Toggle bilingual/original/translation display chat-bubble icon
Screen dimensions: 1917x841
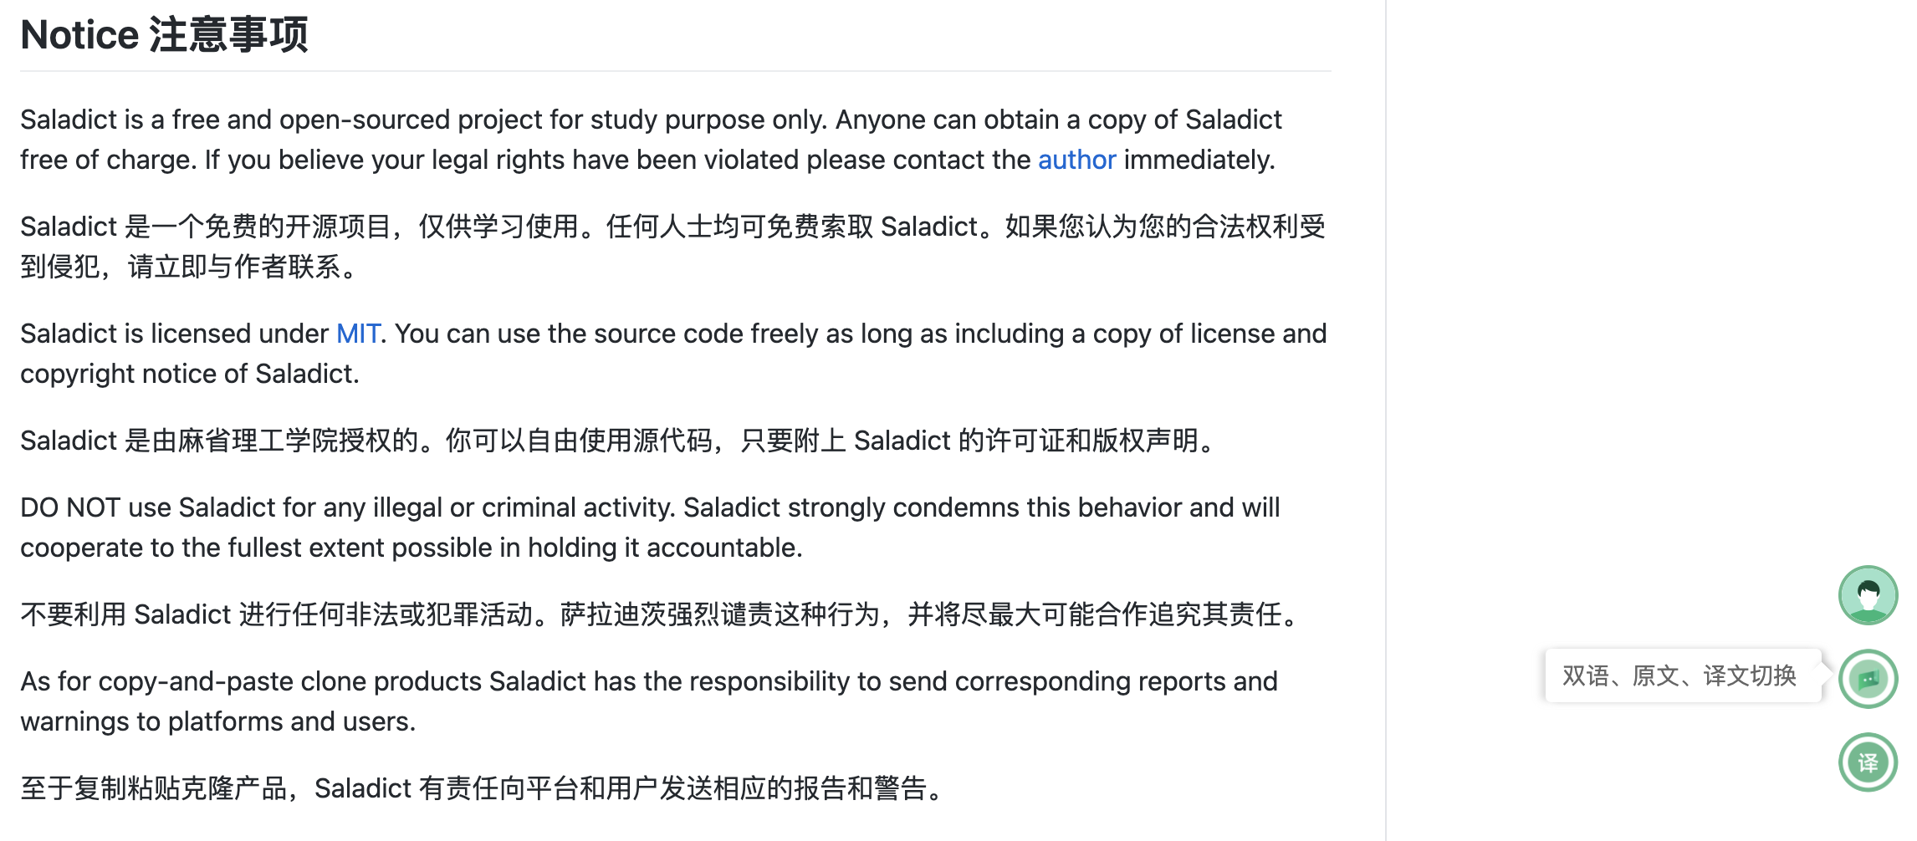click(x=1868, y=679)
